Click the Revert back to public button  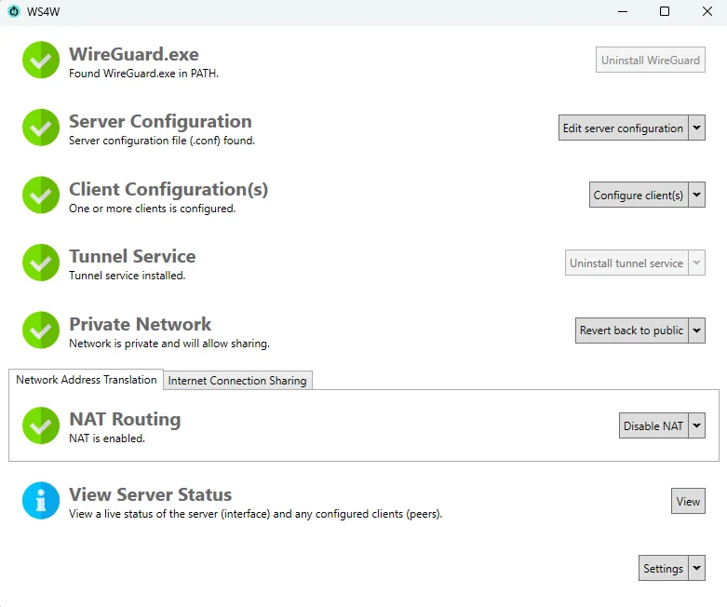631,330
